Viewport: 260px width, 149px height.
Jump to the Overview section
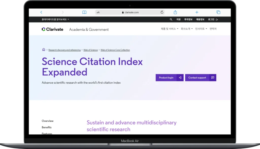tap(47, 121)
